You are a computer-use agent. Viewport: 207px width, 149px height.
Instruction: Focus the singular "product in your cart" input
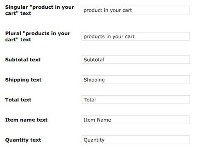coord(136,10)
